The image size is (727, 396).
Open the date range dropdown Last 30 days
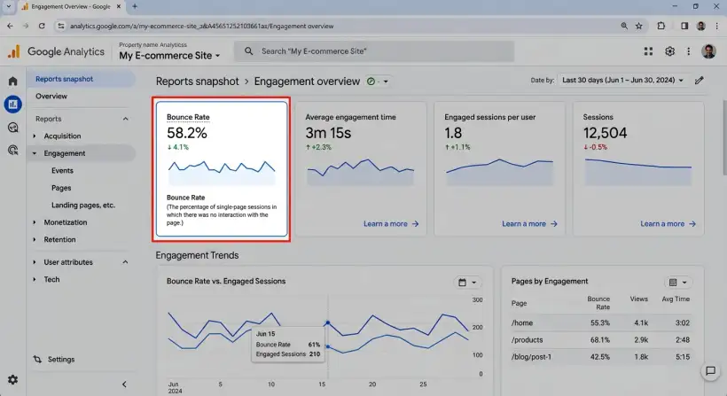[x=622, y=80]
